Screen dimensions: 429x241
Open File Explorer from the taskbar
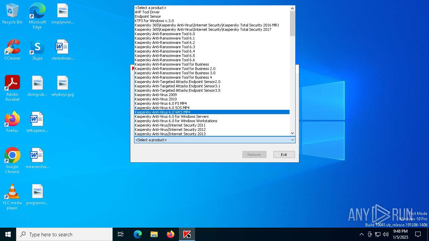[154, 234]
